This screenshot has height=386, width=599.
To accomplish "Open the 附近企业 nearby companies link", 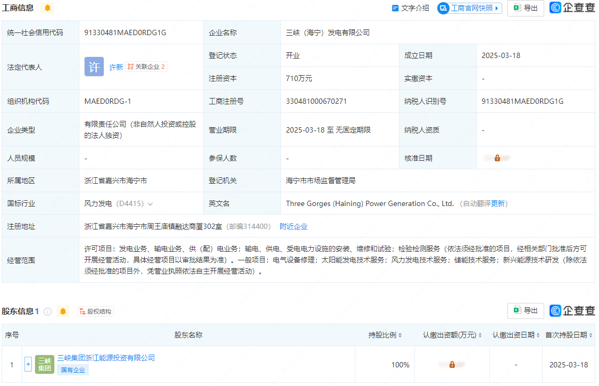I will coord(294,226).
